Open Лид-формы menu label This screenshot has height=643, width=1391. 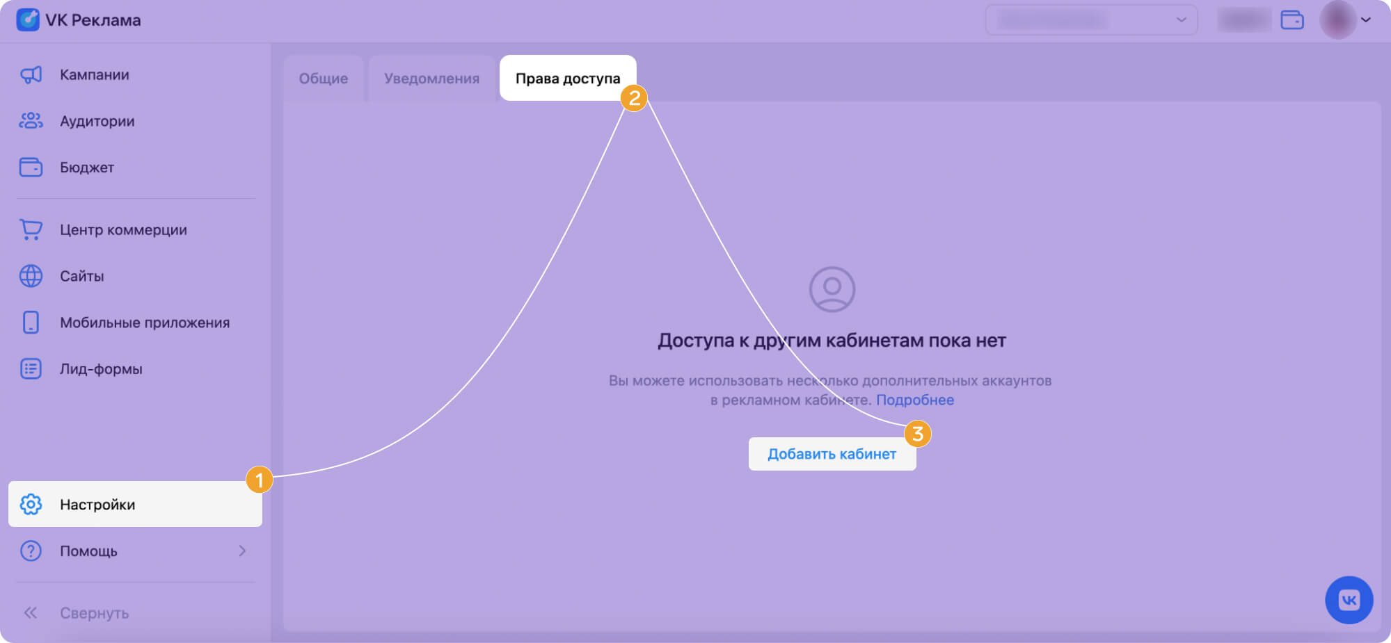101,369
